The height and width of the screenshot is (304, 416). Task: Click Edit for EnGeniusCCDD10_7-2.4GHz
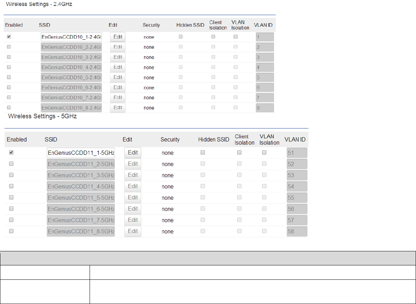118,98
